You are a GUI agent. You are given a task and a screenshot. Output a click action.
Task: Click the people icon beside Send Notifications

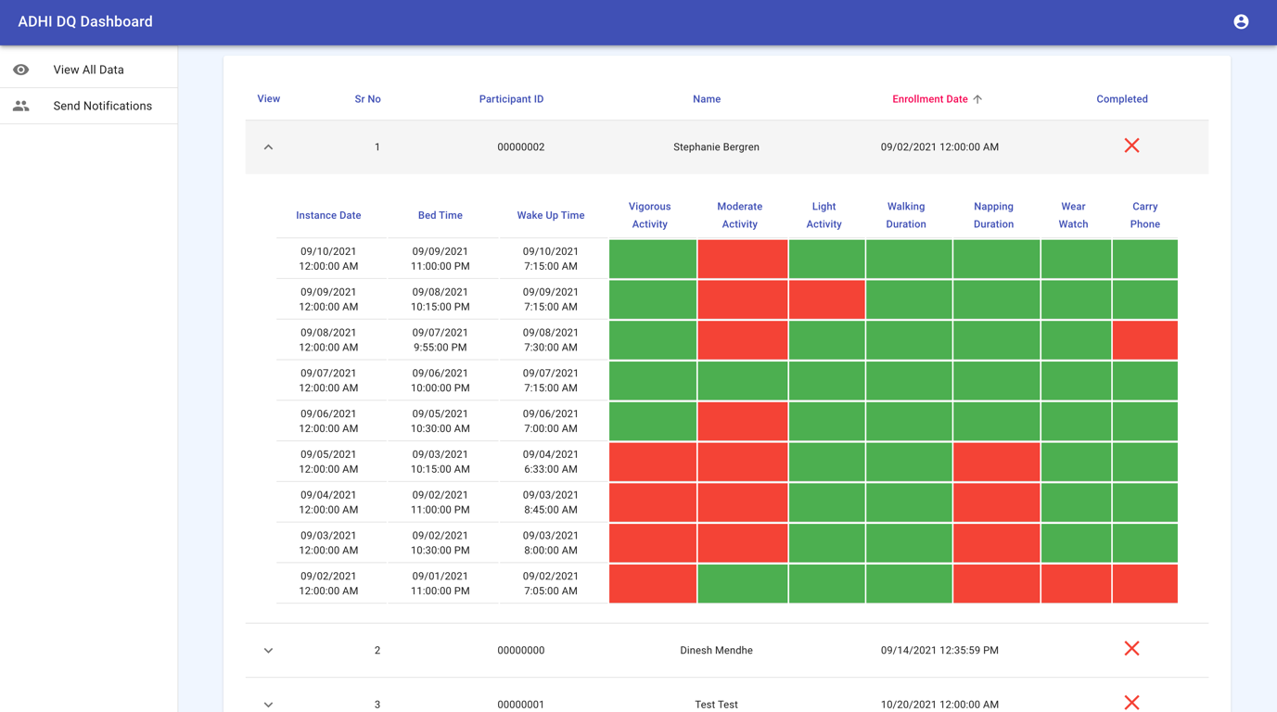pos(21,107)
